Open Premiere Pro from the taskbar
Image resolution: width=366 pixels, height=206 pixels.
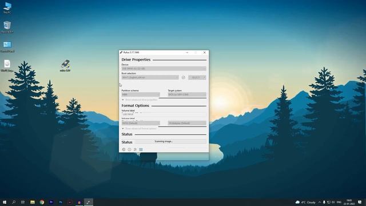point(51,202)
